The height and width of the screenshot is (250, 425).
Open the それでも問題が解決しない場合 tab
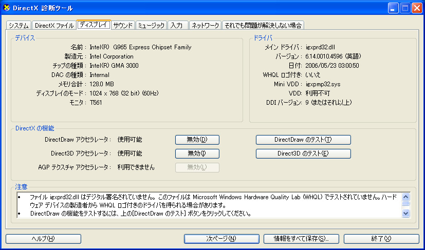coord(263,26)
